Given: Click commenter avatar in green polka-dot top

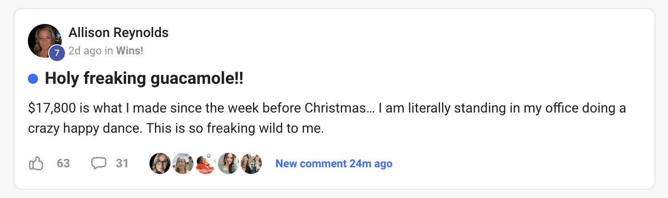Looking at the screenshot, I should click(x=228, y=163).
